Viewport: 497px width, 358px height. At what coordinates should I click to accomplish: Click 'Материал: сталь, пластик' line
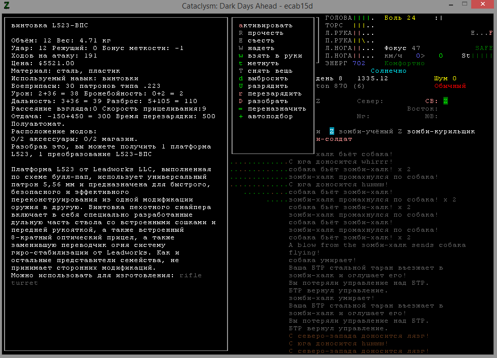pos(66,71)
